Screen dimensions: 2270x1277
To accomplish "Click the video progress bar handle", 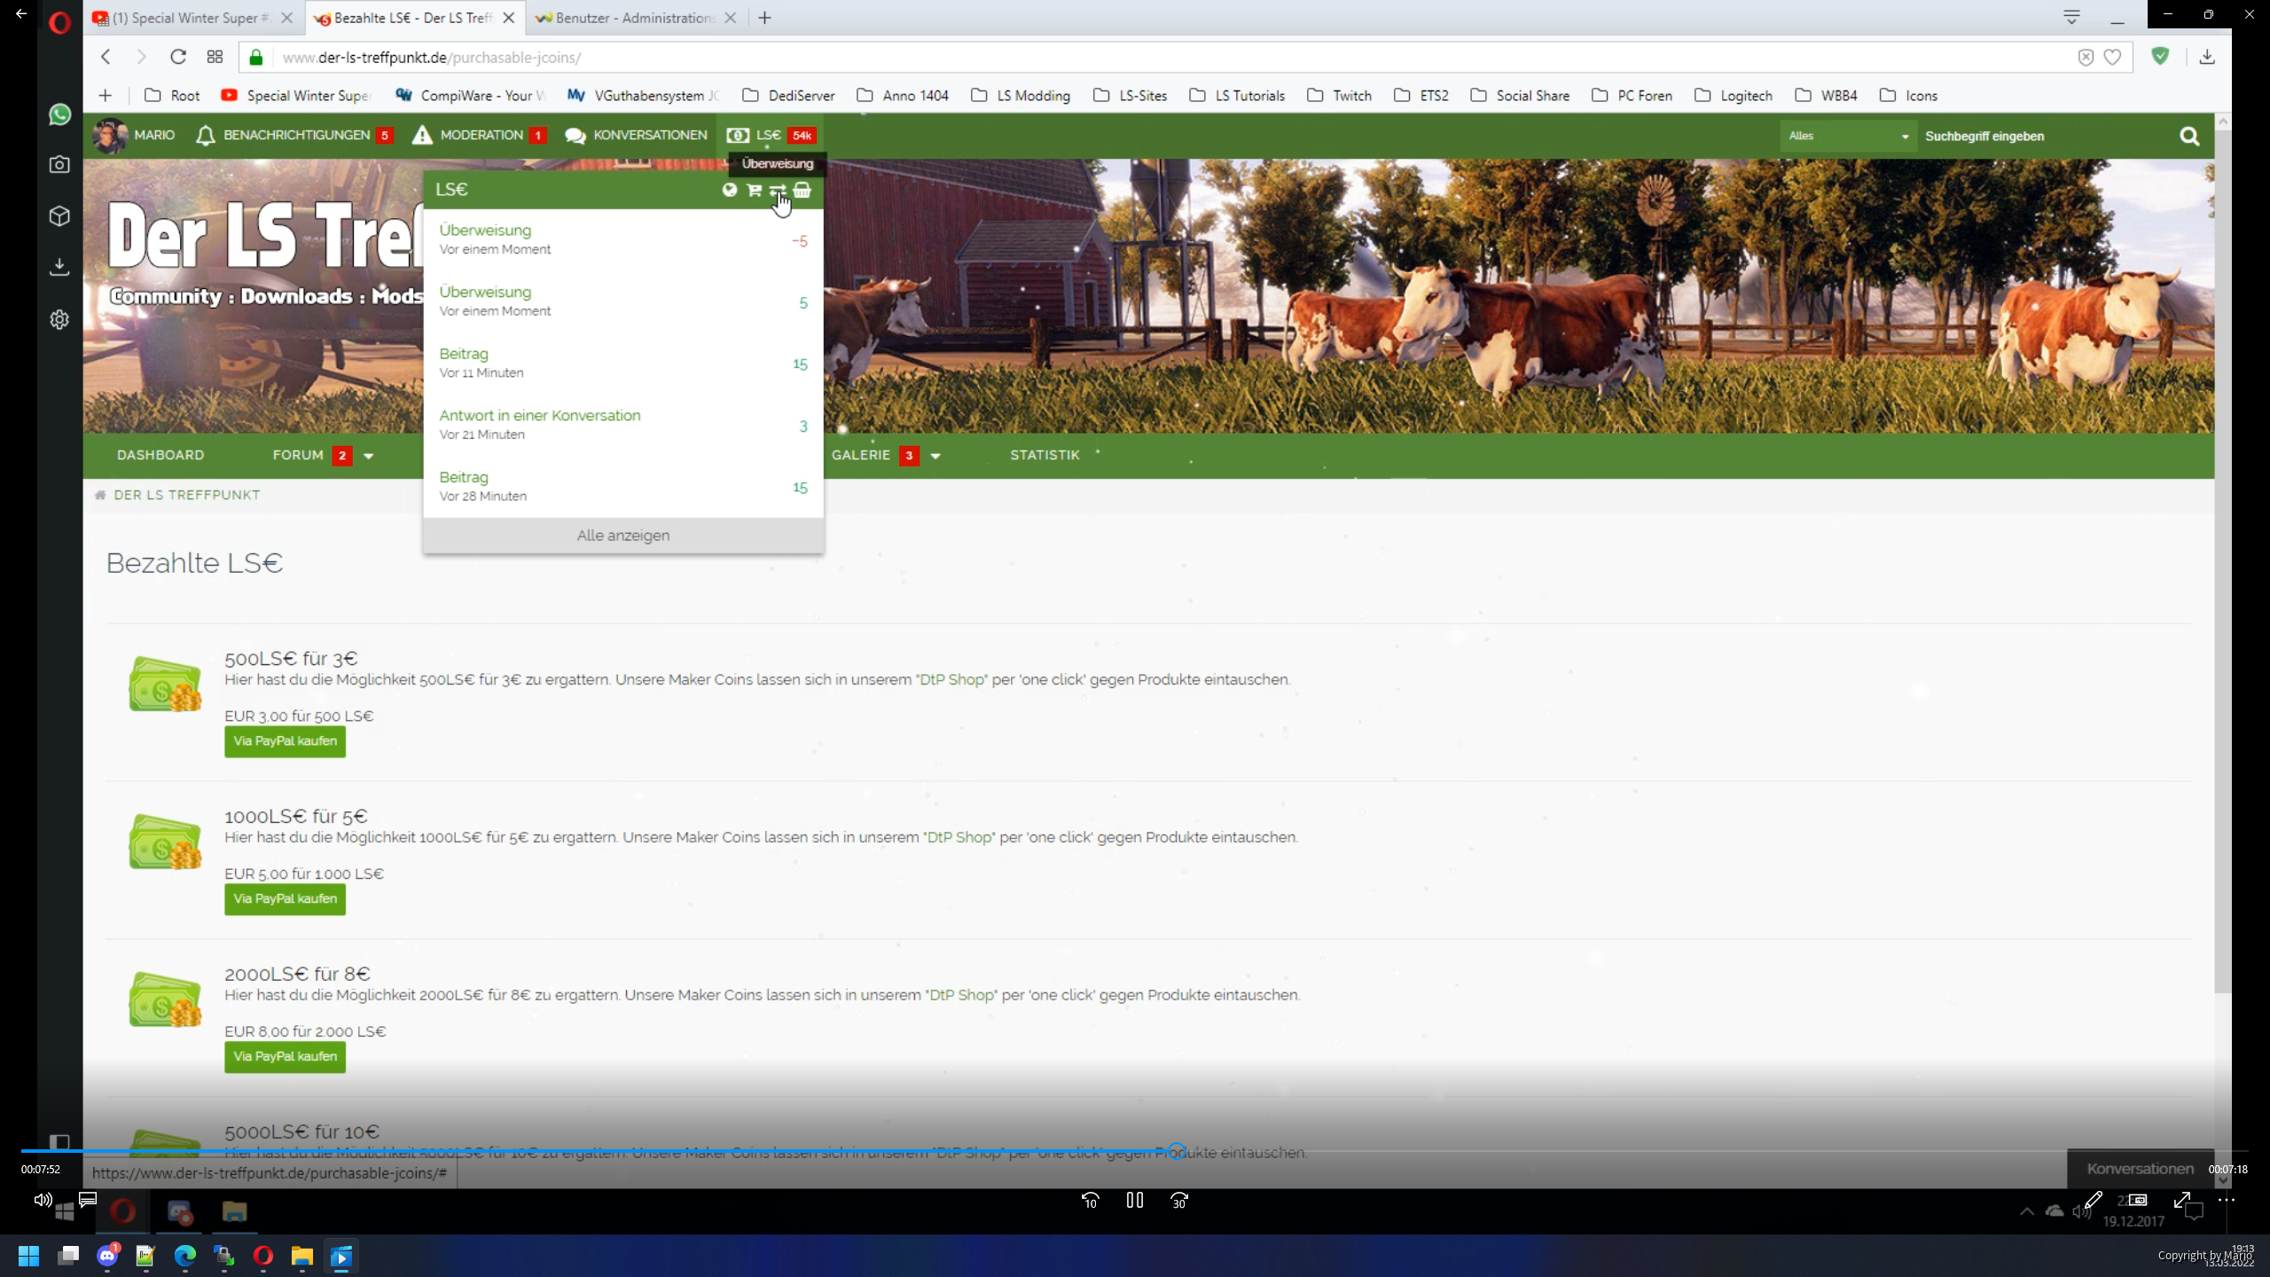I will pos(1176,1151).
